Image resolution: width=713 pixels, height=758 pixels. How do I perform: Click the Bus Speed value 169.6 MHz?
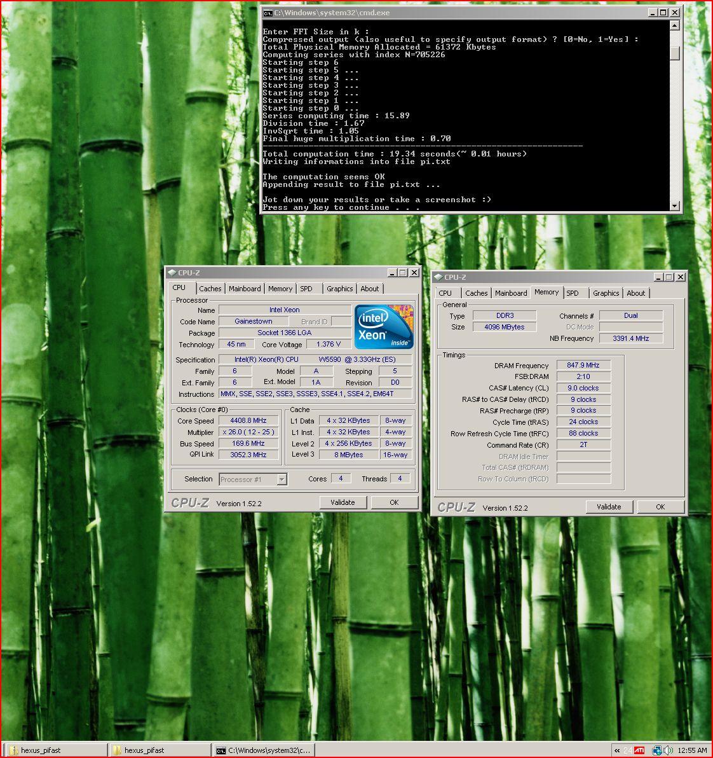pyautogui.click(x=248, y=443)
